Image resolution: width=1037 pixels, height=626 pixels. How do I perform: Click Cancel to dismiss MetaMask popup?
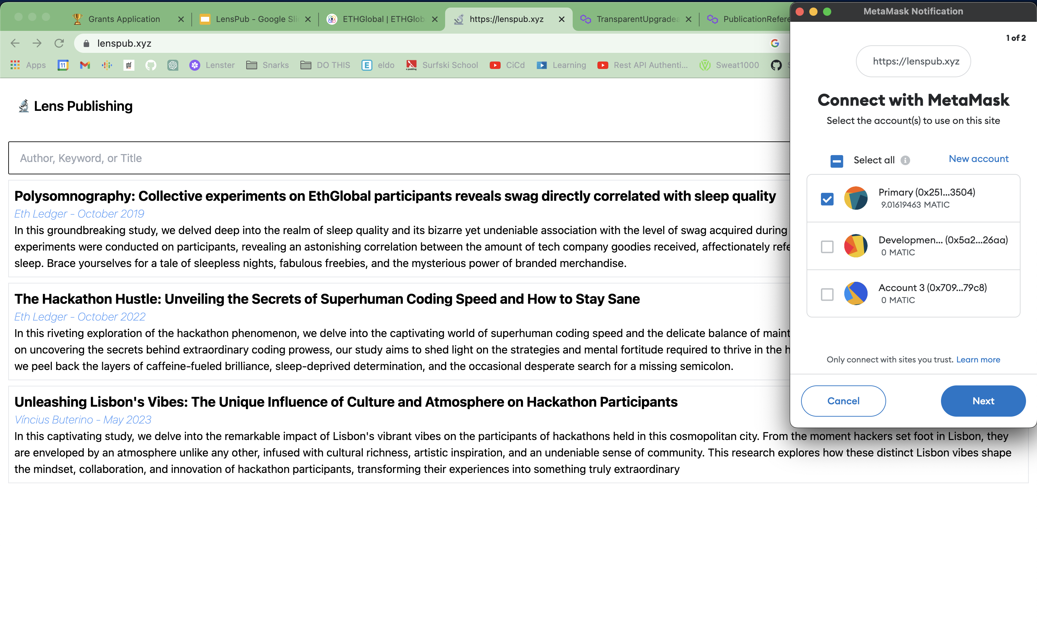click(x=844, y=401)
